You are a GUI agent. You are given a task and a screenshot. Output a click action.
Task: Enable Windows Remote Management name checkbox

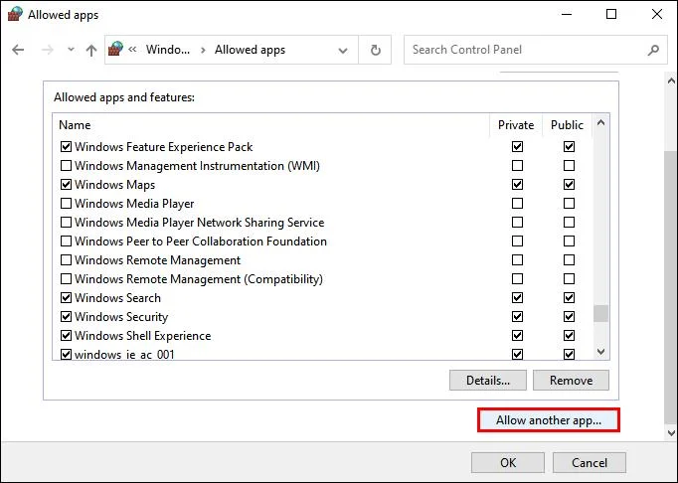66,259
